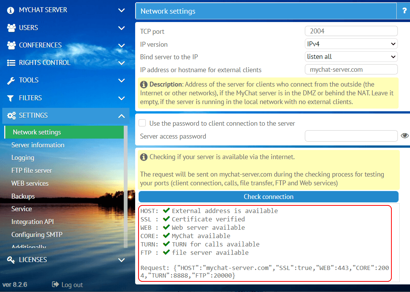Click the RIGHTS CONTROL menu label

click(x=45, y=63)
